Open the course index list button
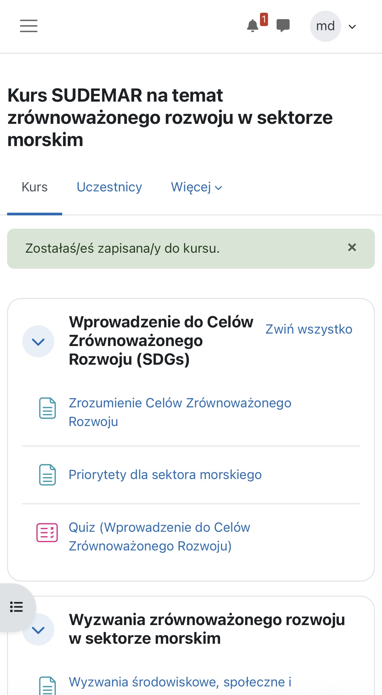Image resolution: width=382 pixels, height=695 pixels. coord(16,607)
